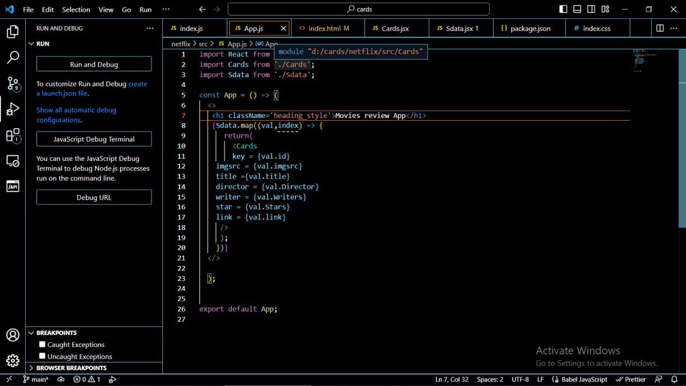Viewport: 686px width, 386px height.
Task: Open editor more actions ellipsis
Action: coord(674,28)
